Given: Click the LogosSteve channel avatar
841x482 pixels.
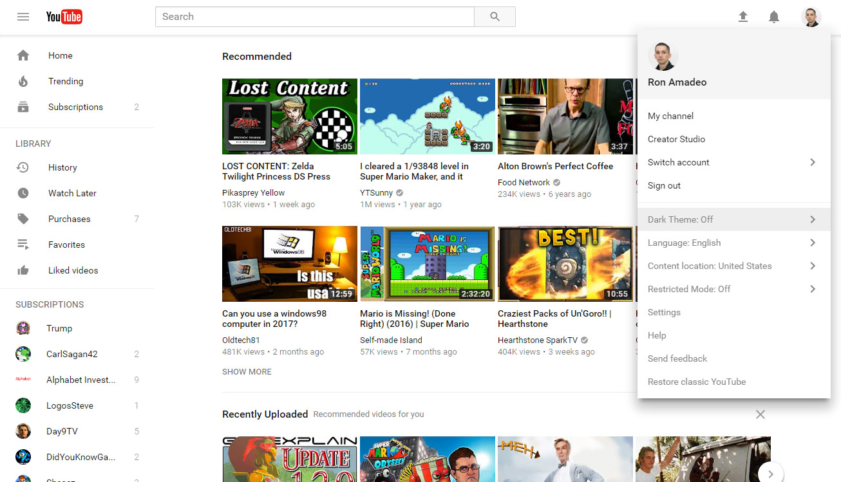Looking at the screenshot, I should 23,405.
